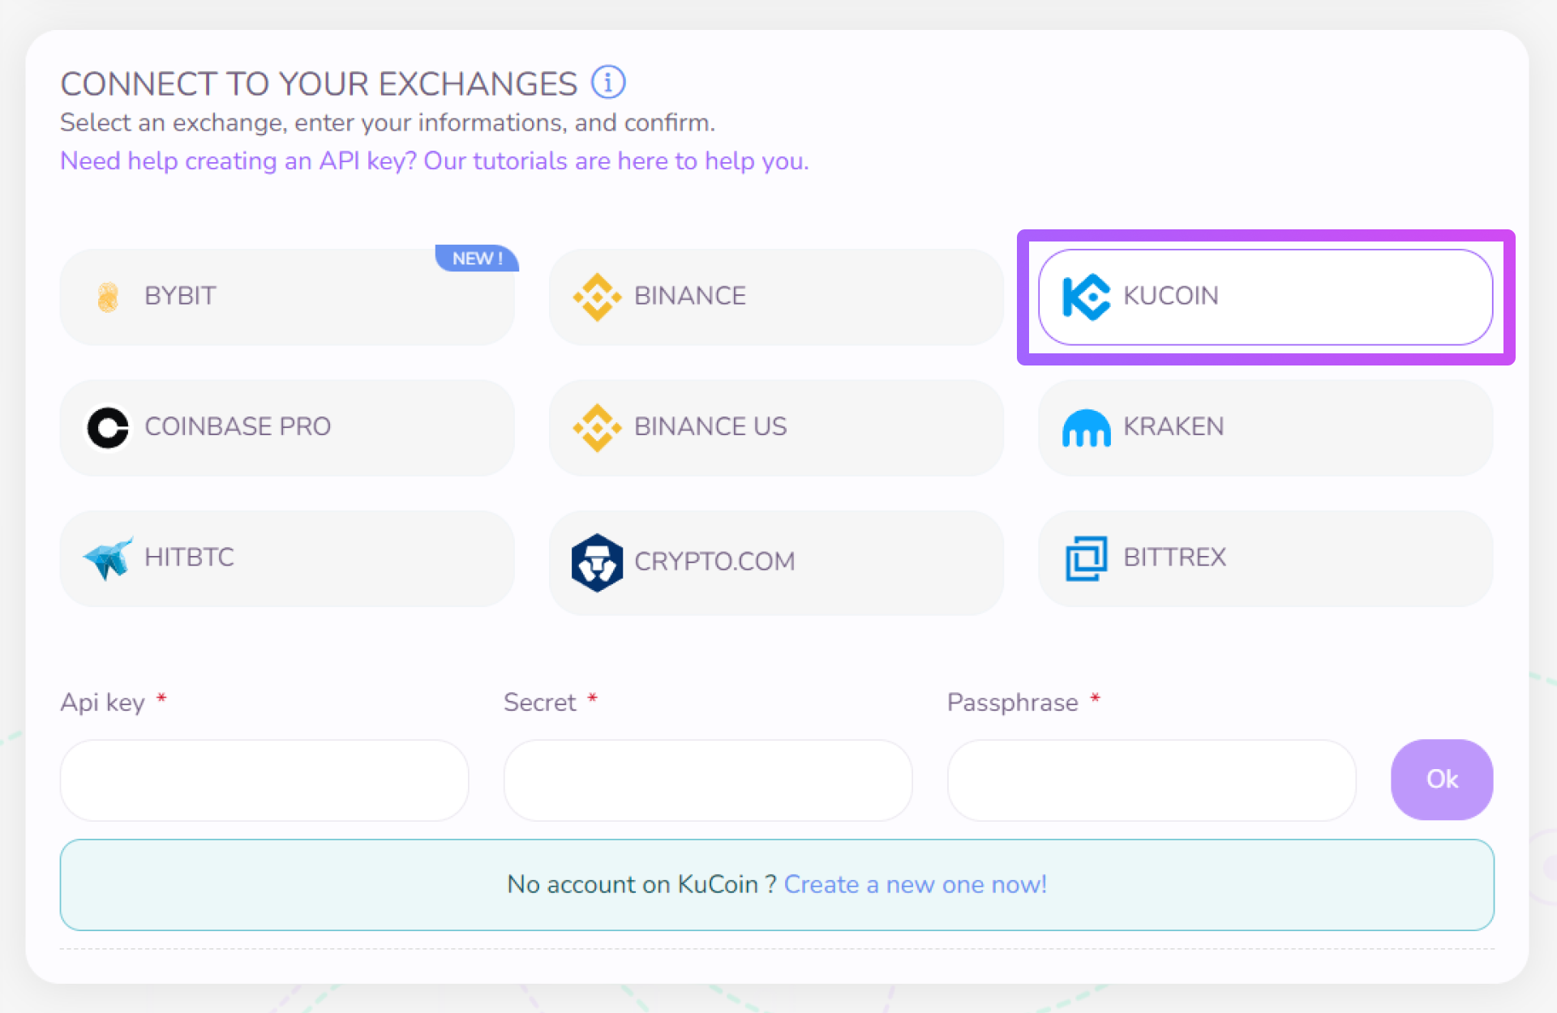1557x1013 pixels.
Task: Click the Bybit logo icon
Action: tap(108, 297)
